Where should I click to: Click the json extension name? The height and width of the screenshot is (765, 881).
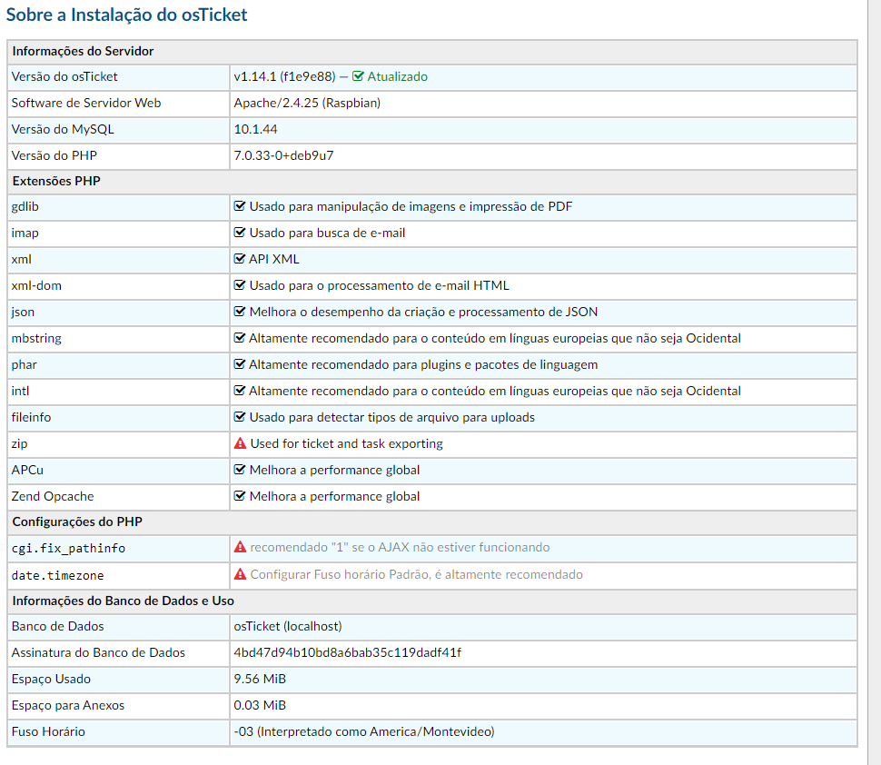point(23,312)
